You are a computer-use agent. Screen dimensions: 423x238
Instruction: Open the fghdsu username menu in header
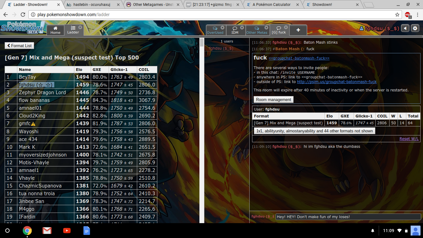379,29
